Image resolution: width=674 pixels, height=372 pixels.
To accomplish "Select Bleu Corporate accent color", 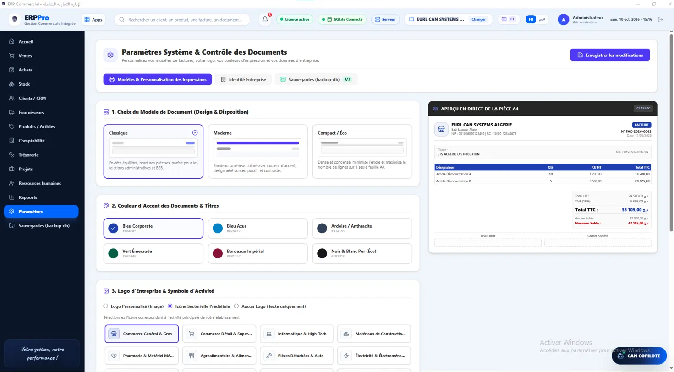I will 153,229.
